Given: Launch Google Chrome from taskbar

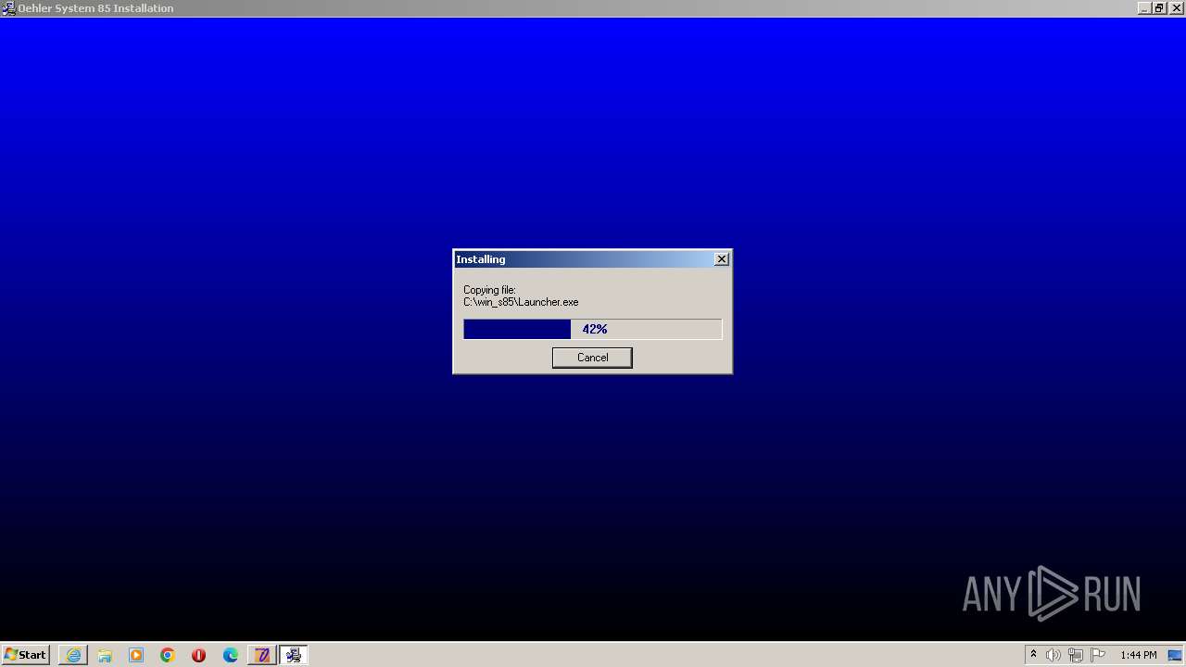Looking at the screenshot, I should 168,655.
